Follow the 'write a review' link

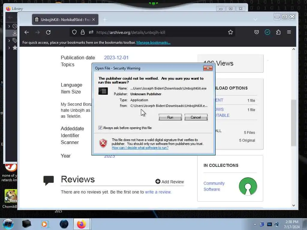point(158,192)
